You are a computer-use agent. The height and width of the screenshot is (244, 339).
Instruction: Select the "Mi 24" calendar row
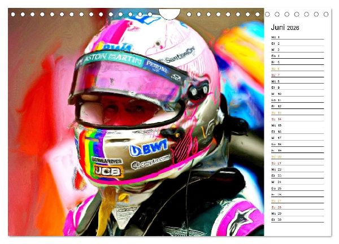[298, 182]
